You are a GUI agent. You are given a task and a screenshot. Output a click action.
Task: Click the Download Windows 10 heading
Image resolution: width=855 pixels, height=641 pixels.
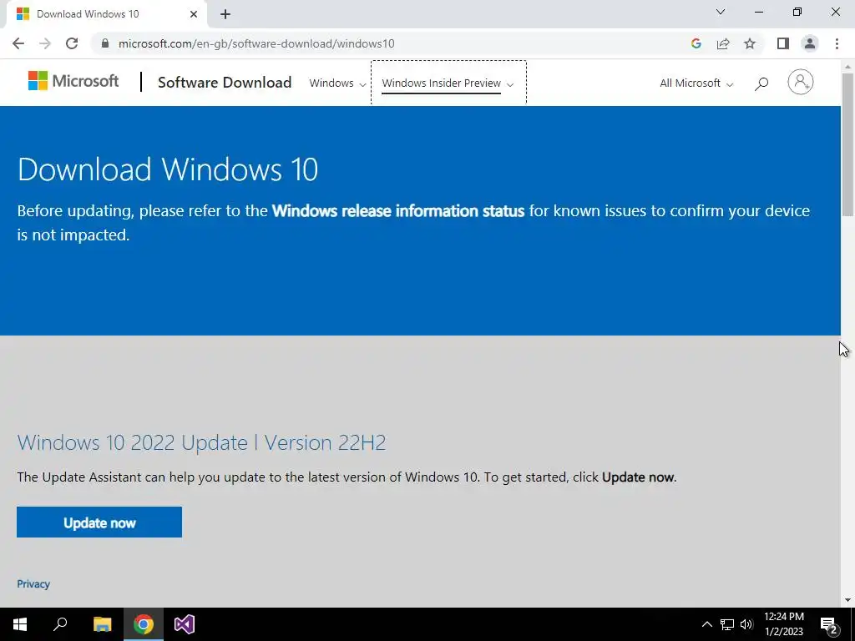[x=168, y=169]
